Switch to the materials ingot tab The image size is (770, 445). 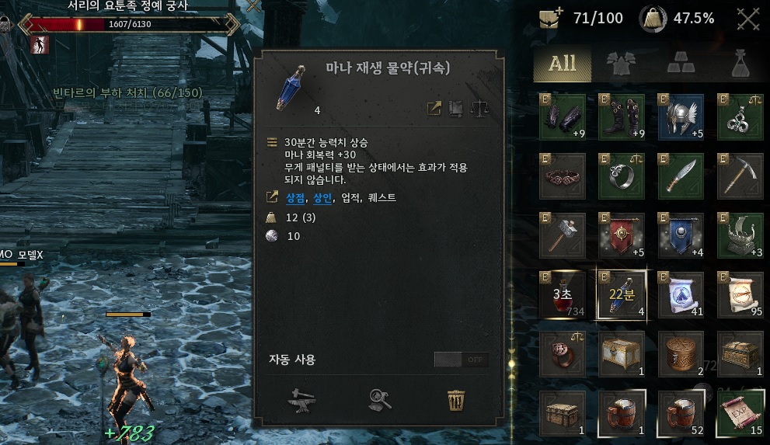coord(681,64)
